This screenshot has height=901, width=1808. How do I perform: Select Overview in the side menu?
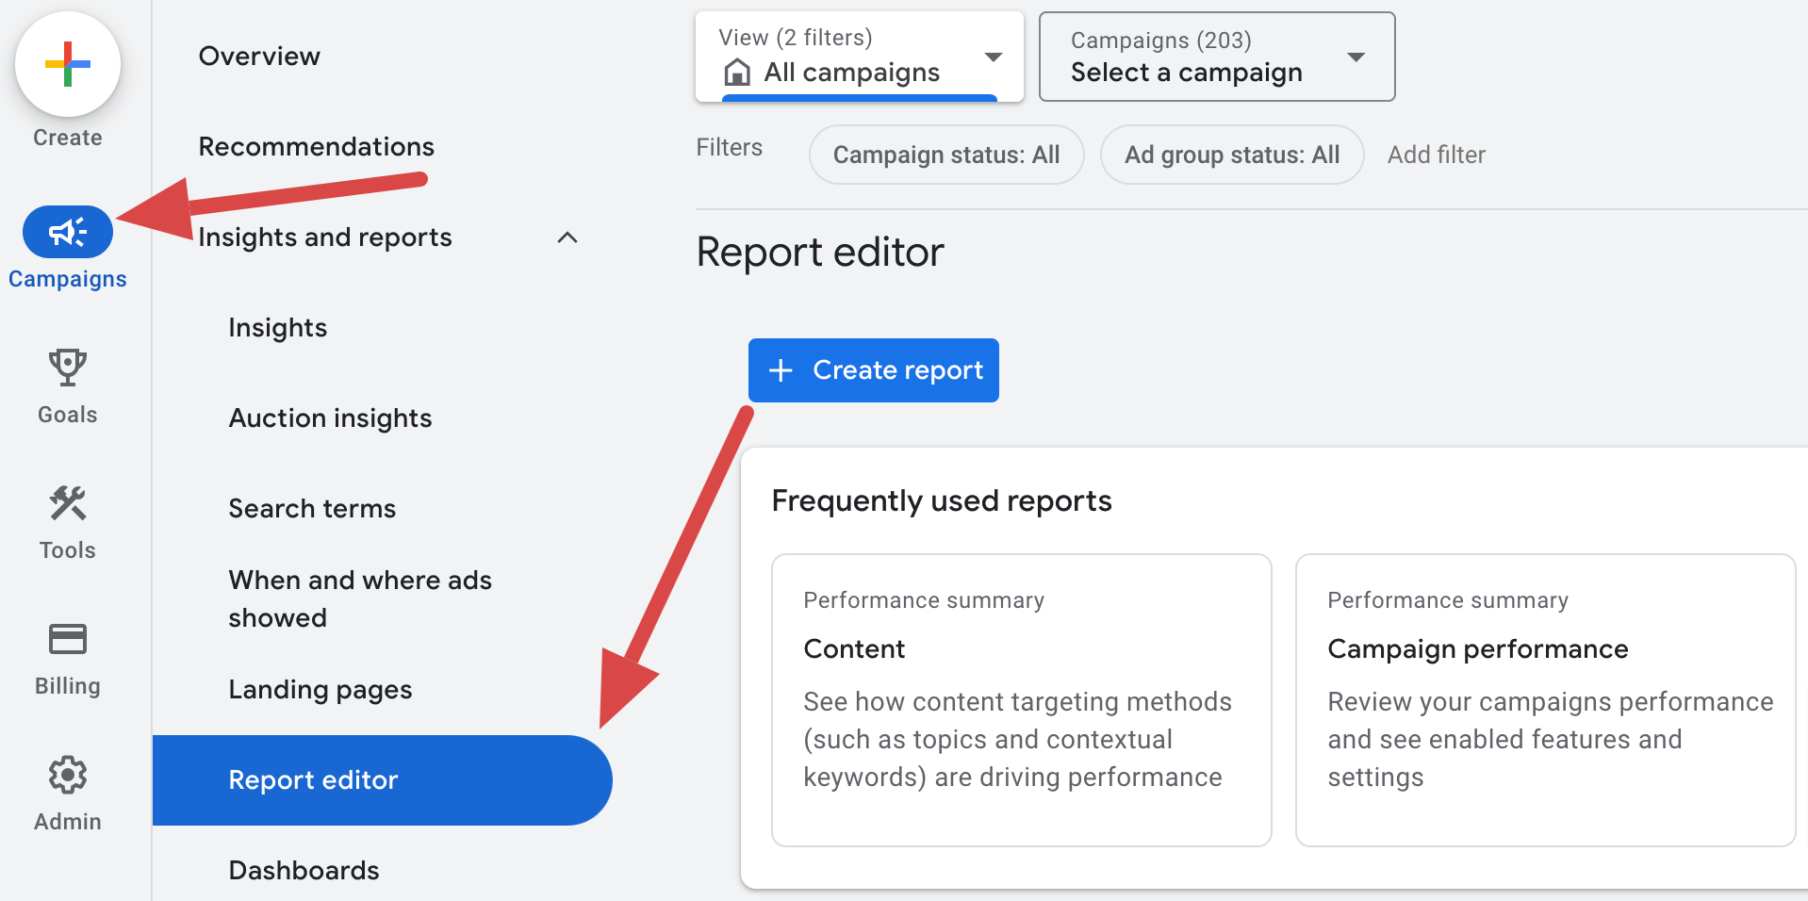pyautogui.click(x=259, y=57)
